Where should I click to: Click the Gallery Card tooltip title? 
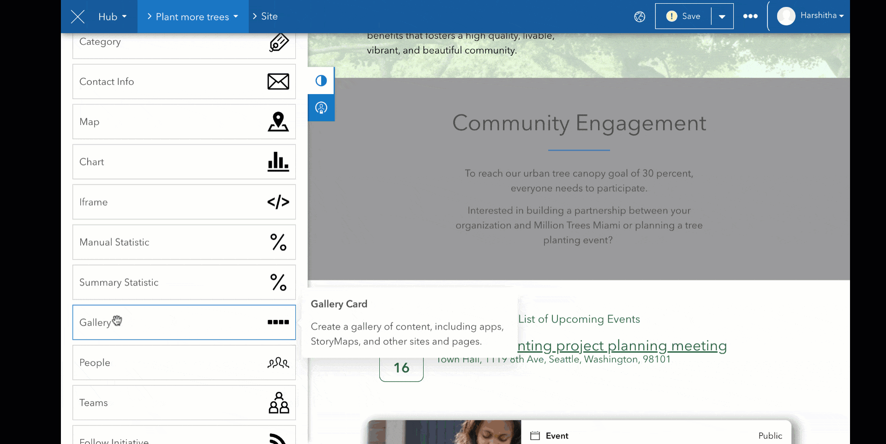339,304
